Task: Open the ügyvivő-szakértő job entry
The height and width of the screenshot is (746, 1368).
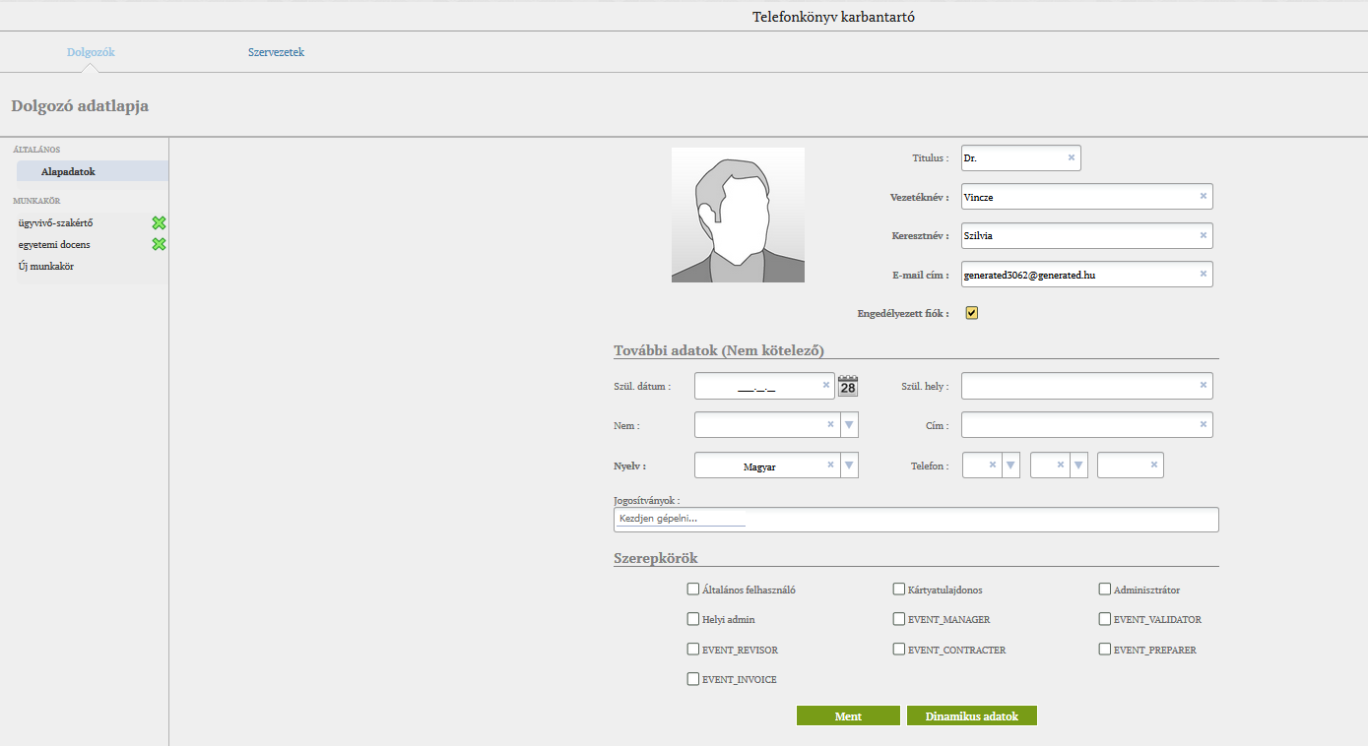Action: pos(55,223)
